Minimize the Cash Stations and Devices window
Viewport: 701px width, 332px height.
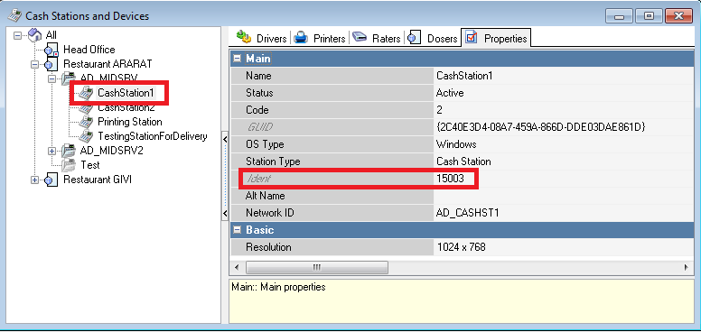(619, 15)
